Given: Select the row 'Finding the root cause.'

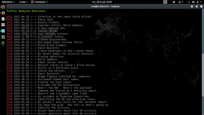Looking at the screenshot, I should (39, 82).
